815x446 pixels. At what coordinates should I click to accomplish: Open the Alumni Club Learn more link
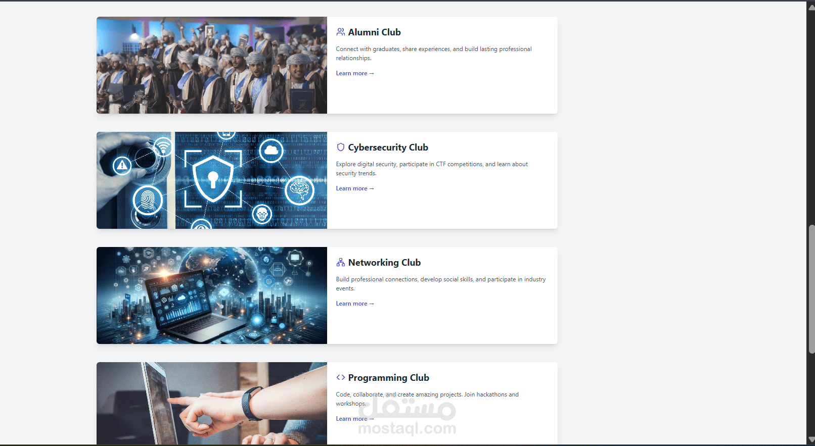[x=355, y=73]
